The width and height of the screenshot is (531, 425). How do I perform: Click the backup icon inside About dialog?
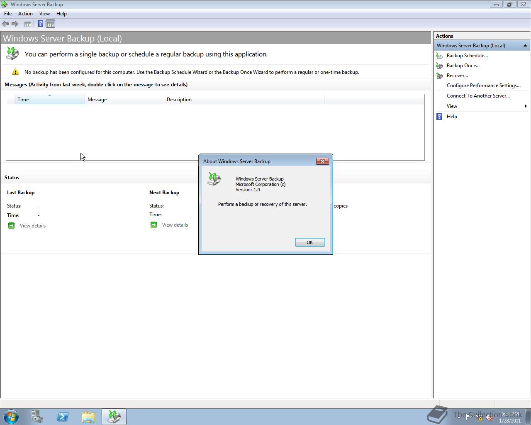[214, 179]
